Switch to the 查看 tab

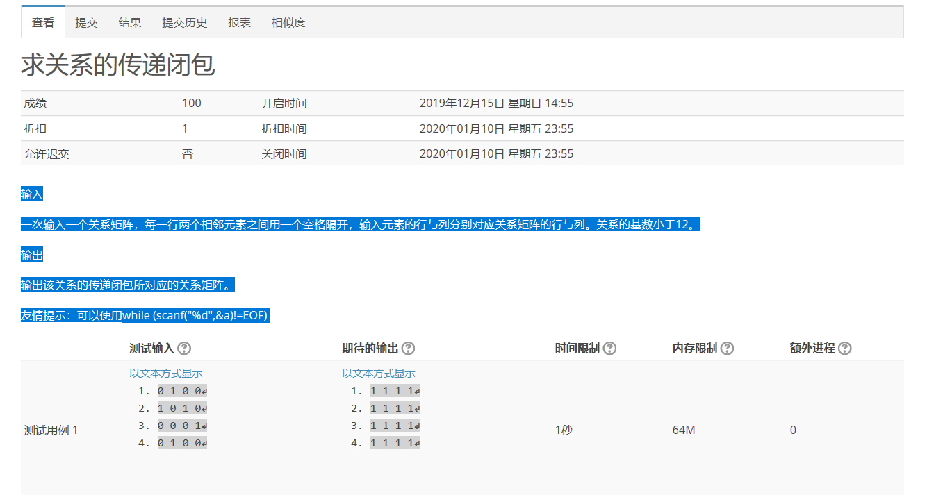[43, 22]
